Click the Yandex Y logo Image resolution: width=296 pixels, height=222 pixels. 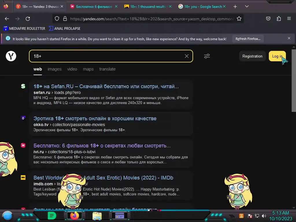tap(11, 56)
